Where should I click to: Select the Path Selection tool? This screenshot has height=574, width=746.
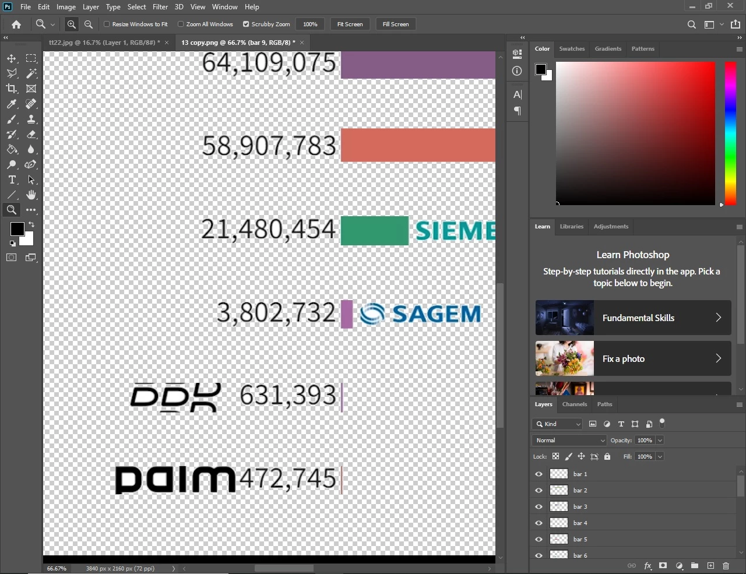tap(31, 179)
